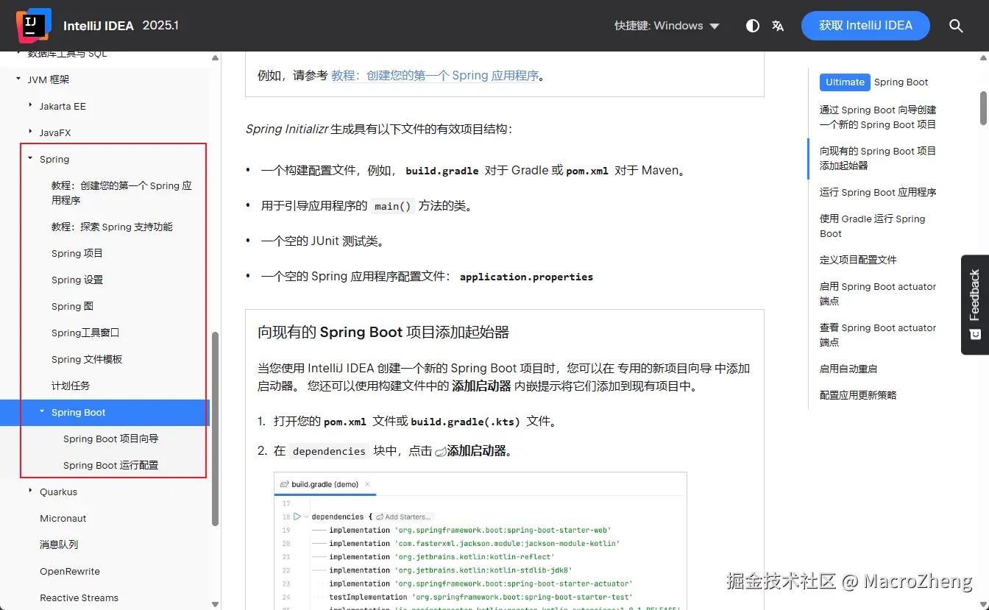Viewport: 989px width, 610px height.
Task: Click Add Starters inlay hint in code
Action: click(403, 517)
